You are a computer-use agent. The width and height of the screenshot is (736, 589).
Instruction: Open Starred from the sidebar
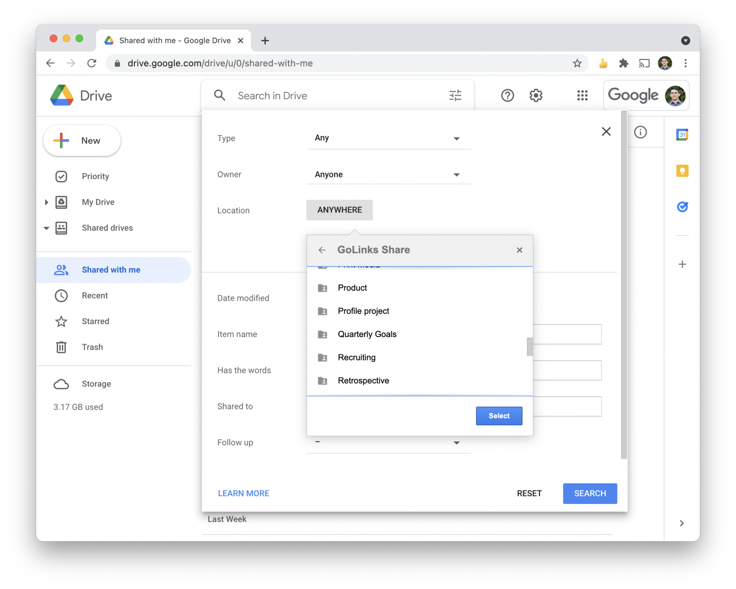[95, 321]
